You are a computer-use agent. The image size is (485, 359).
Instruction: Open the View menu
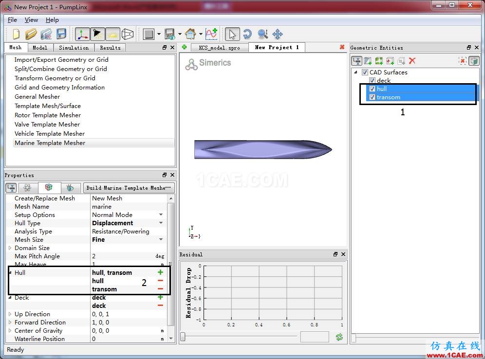tap(31, 20)
